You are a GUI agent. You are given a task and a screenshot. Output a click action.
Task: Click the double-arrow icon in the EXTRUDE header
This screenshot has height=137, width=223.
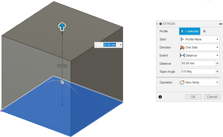pos(221,24)
